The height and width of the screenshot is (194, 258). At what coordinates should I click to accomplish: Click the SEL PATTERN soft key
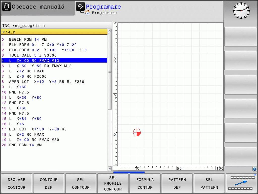pos(209,183)
